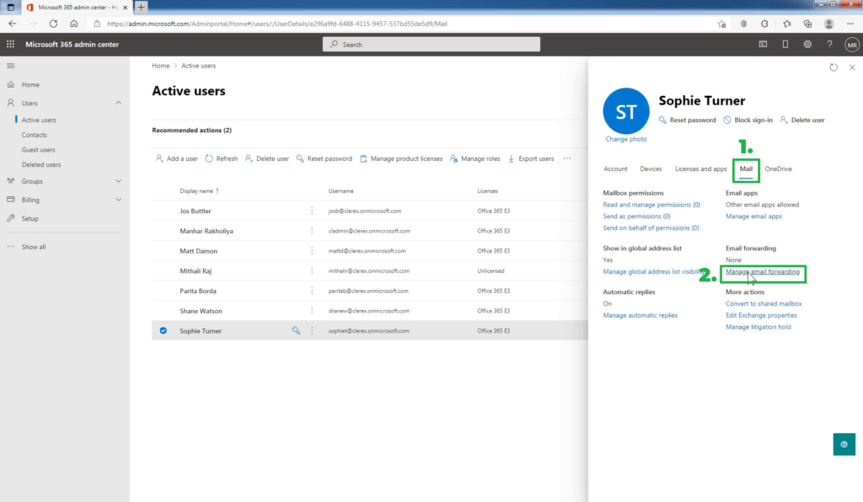863x502 pixels.
Task: Switch to the OneDrive tab
Action: click(778, 168)
